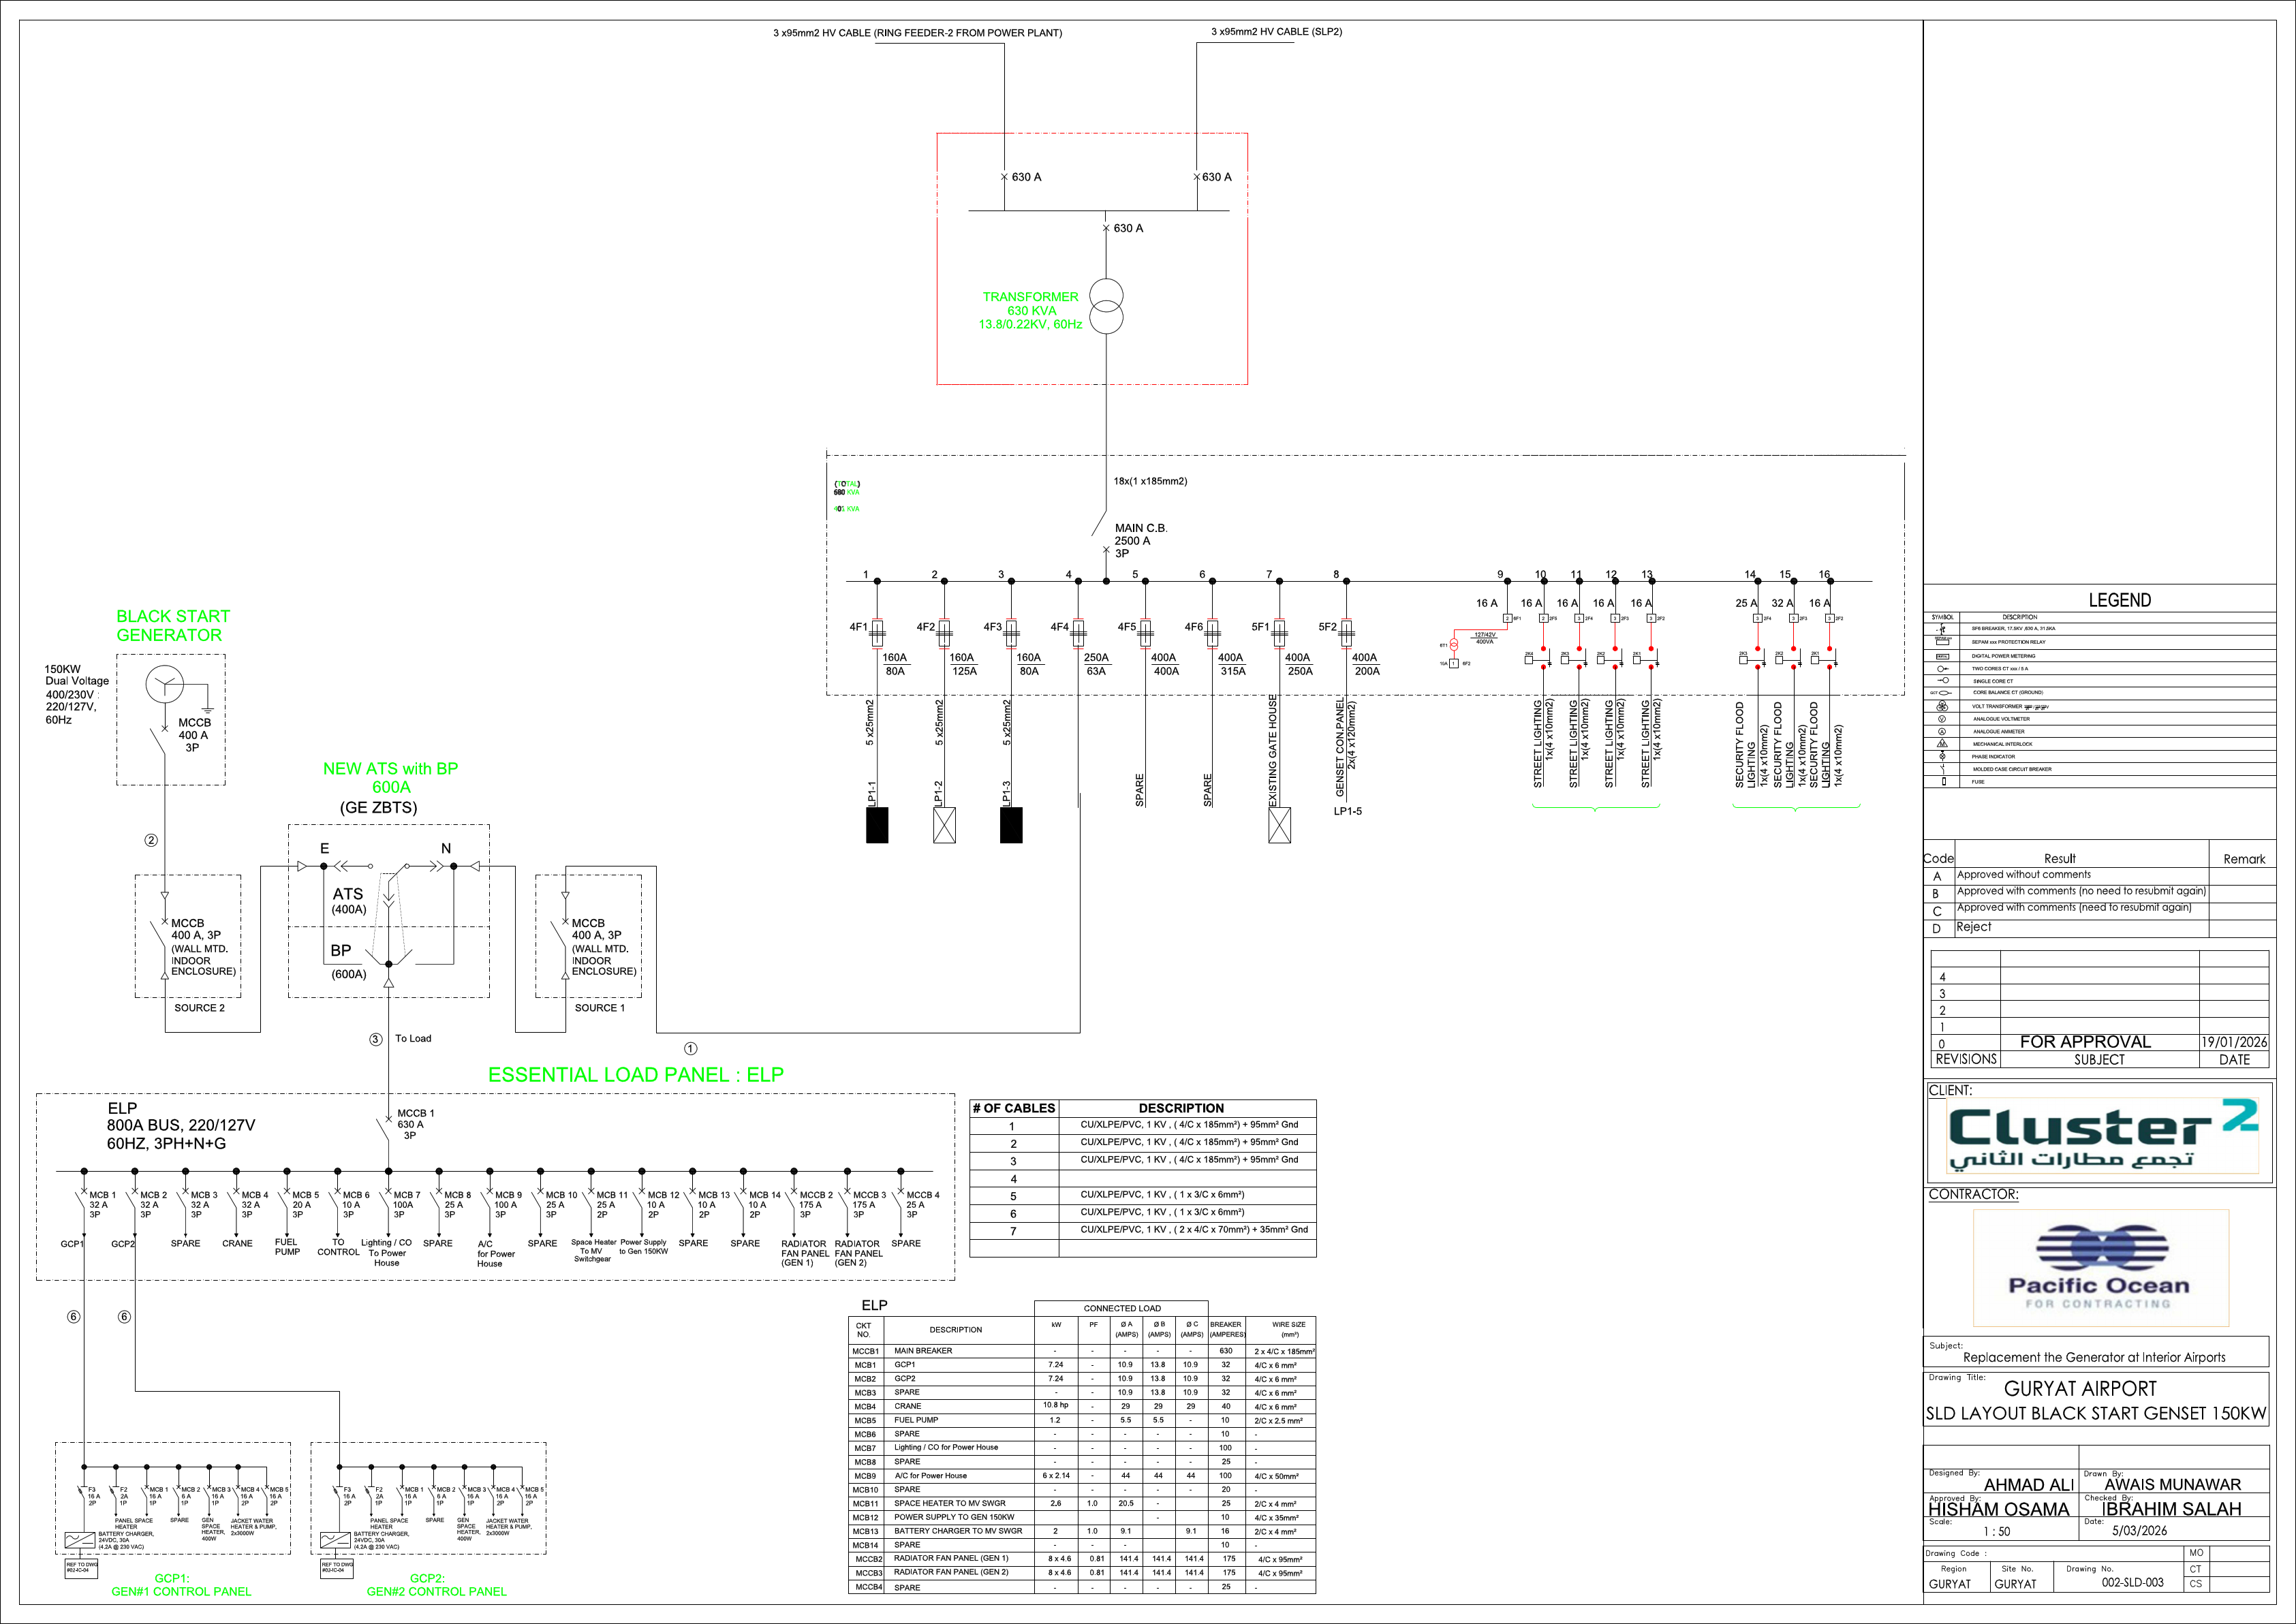Click the checker name IBRAHIM SALAH
Image resolution: width=2296 pixels, height=1624 pixels.
click(x=2172, y=1509)
